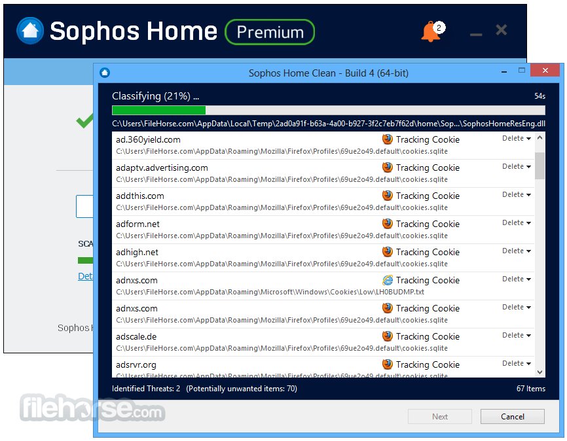Select the ad.360yield.com entry name

[x=148, y=139]
